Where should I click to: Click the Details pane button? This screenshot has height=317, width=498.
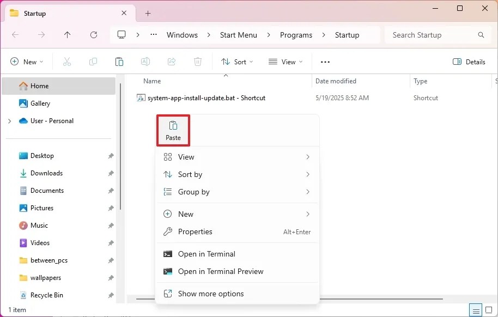point(468,62)
